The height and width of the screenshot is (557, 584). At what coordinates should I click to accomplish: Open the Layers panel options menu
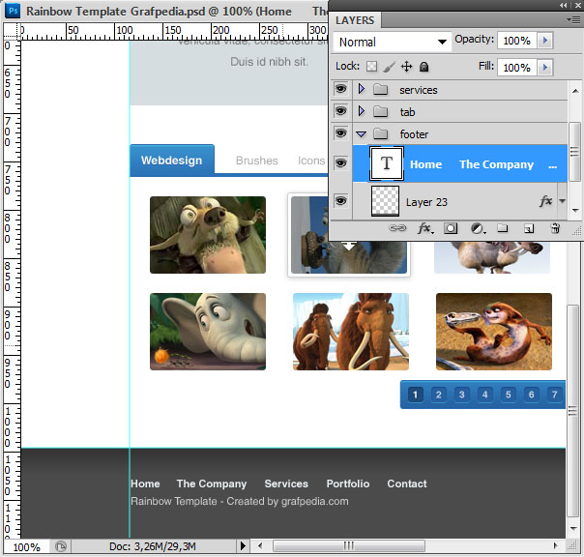(573, 19)
